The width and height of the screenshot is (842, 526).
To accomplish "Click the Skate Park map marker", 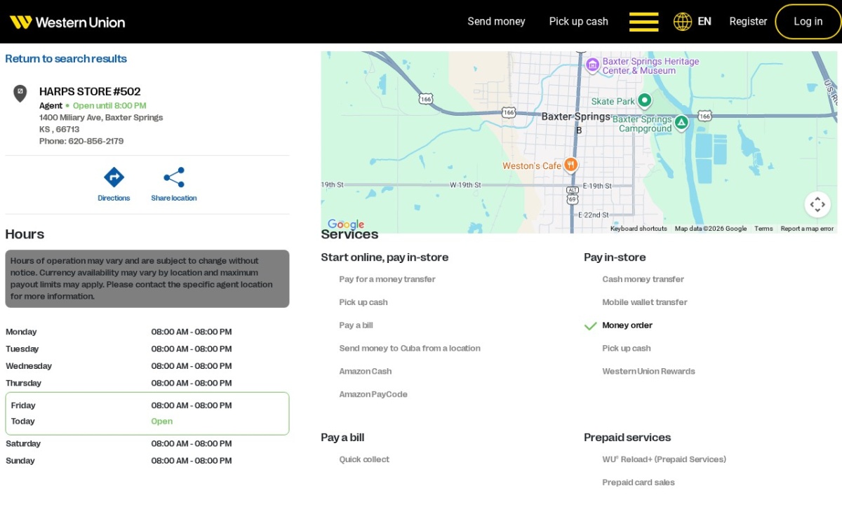I will [645, 101].
